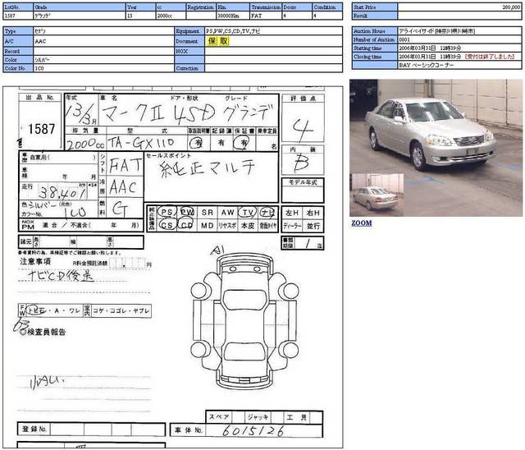
Task: Click the LotNo. column header
Action: point(18,7)
